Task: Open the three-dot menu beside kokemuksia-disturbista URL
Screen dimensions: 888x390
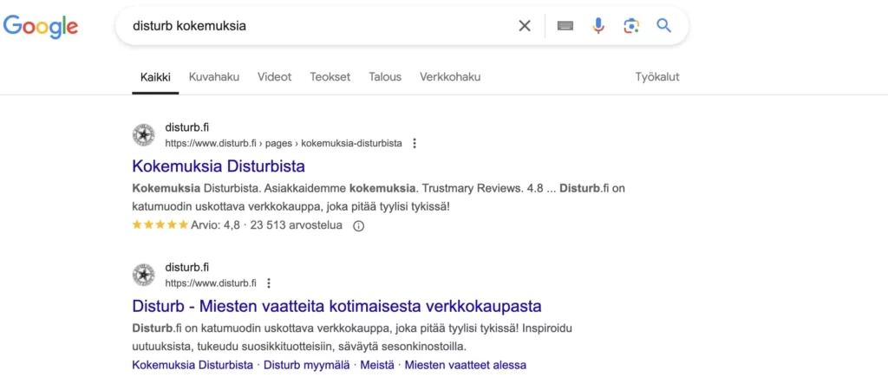Action: 415,143
